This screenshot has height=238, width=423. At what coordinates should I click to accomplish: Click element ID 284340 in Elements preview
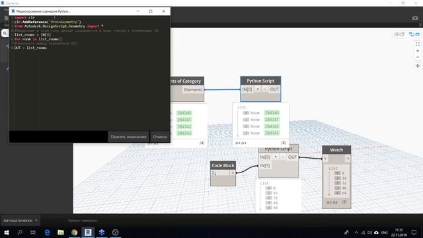click(184, 113)
